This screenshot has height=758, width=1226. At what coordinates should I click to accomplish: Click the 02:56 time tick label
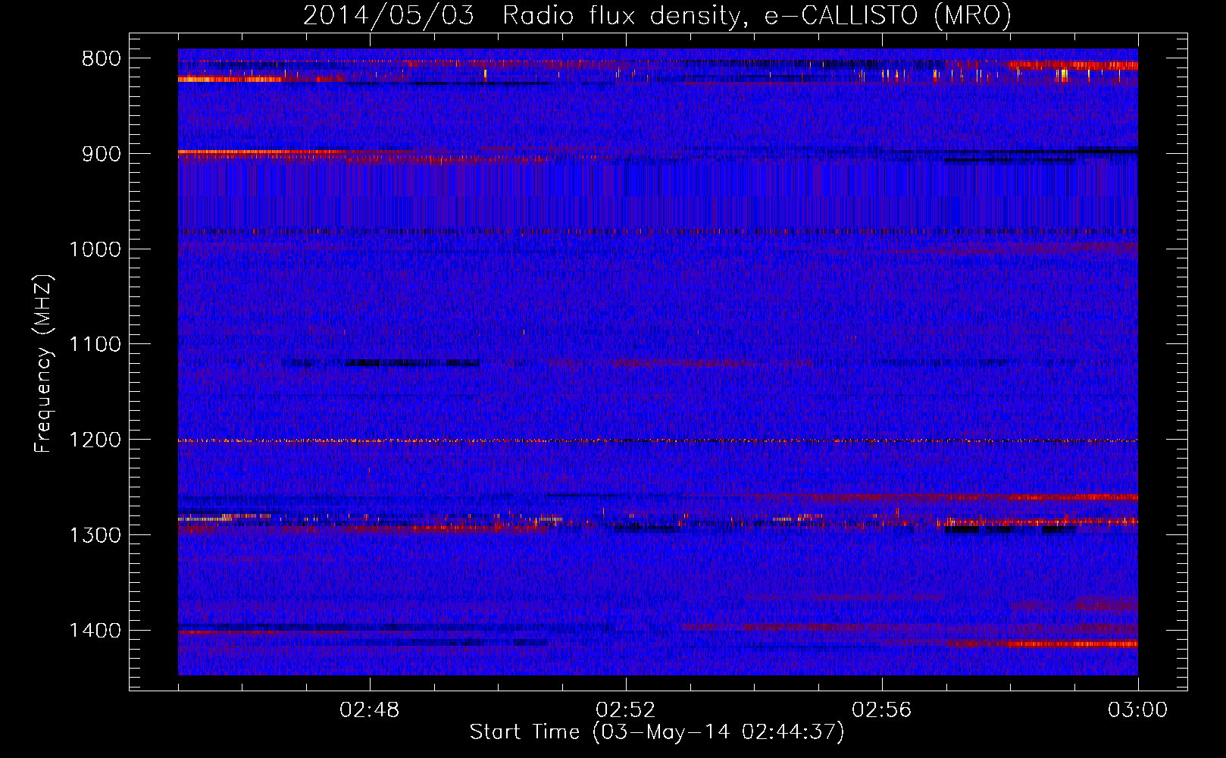882,710
